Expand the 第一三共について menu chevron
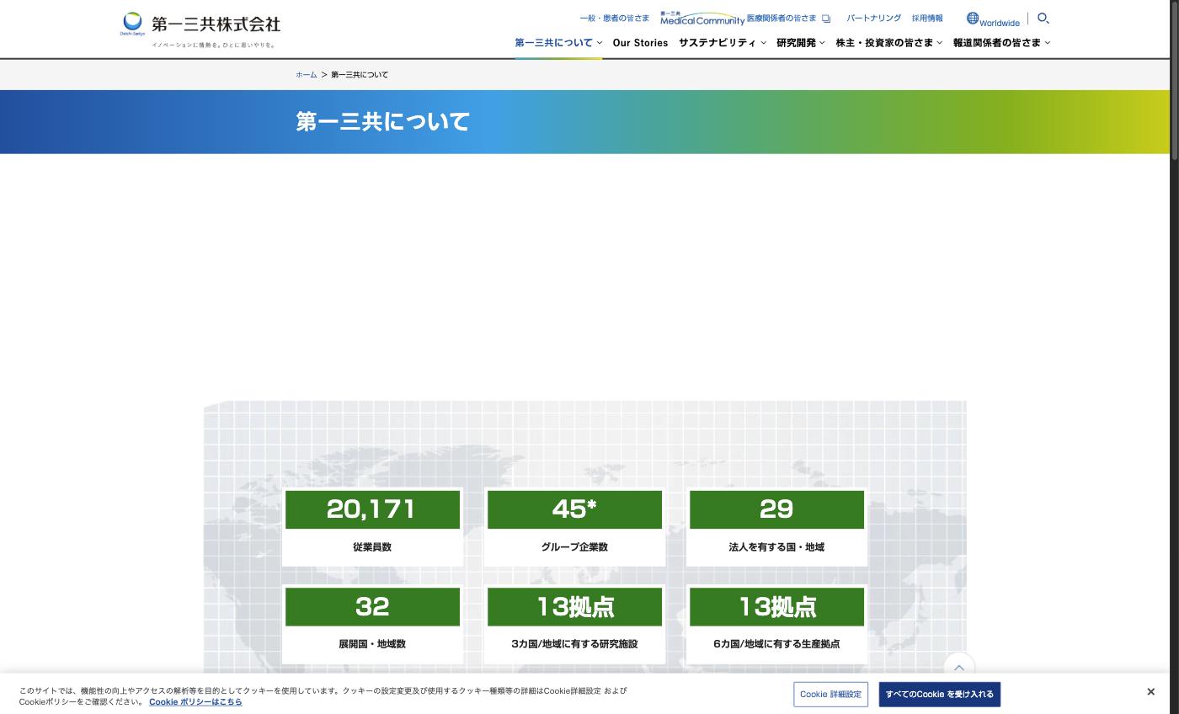The height and width of the screenshot is (714, 1179). tap(600, 43)
